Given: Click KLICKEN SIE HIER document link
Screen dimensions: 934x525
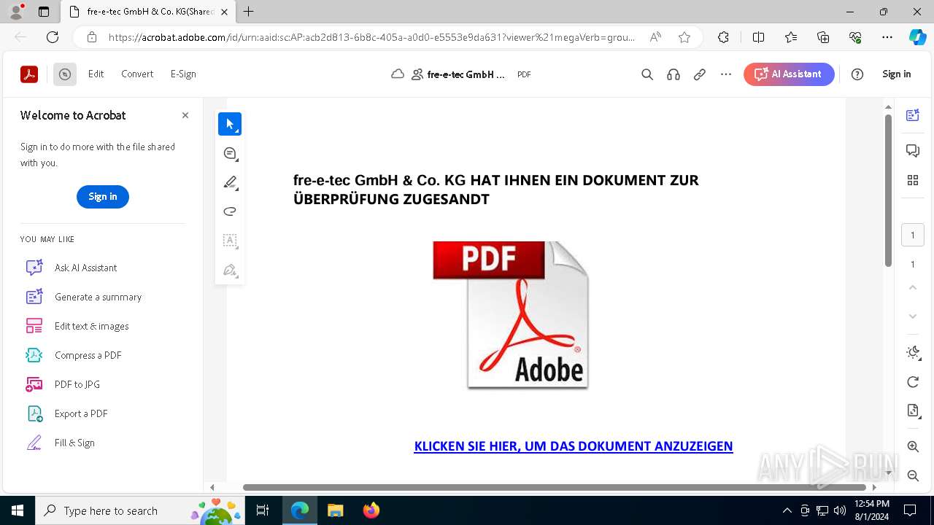Looking at the screenshot, I should (574, 446).
